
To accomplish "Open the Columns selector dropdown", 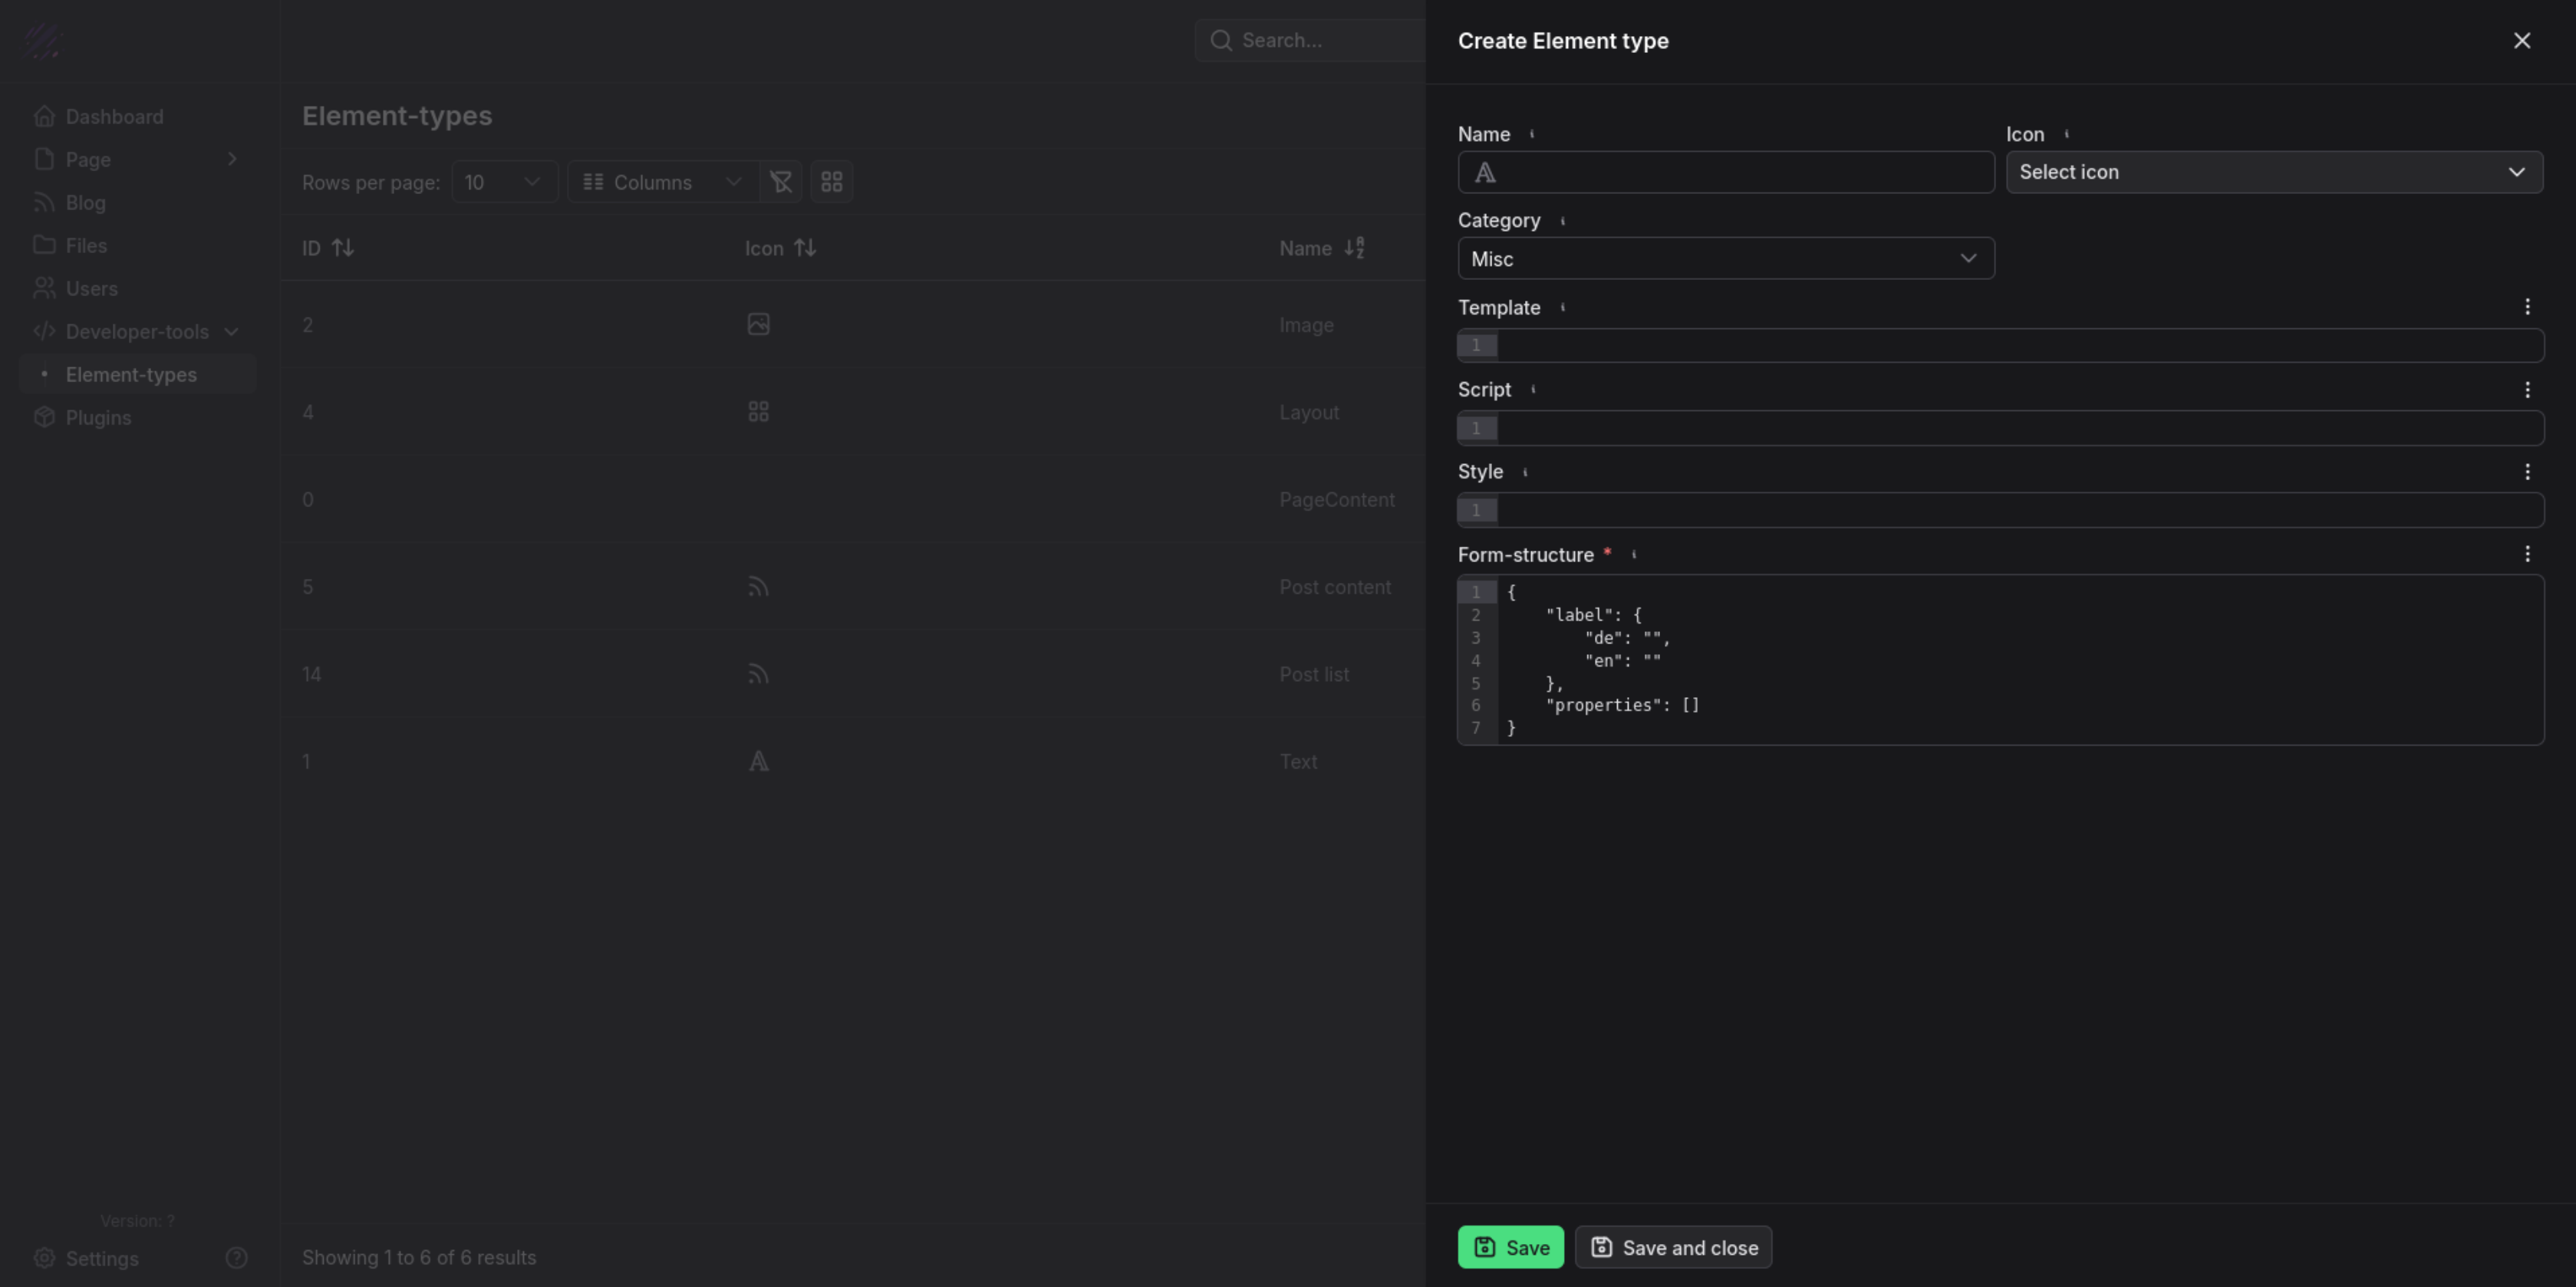I will pyautogui.click(x=662, y=182).
